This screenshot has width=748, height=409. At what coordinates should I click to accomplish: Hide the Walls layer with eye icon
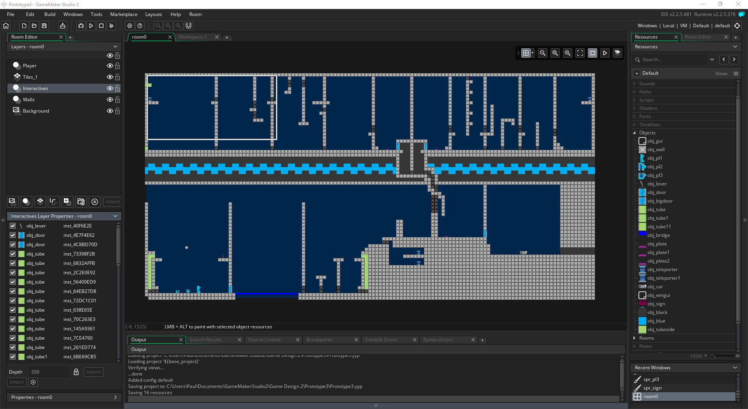pyautogui.click(x=110, y=100)
